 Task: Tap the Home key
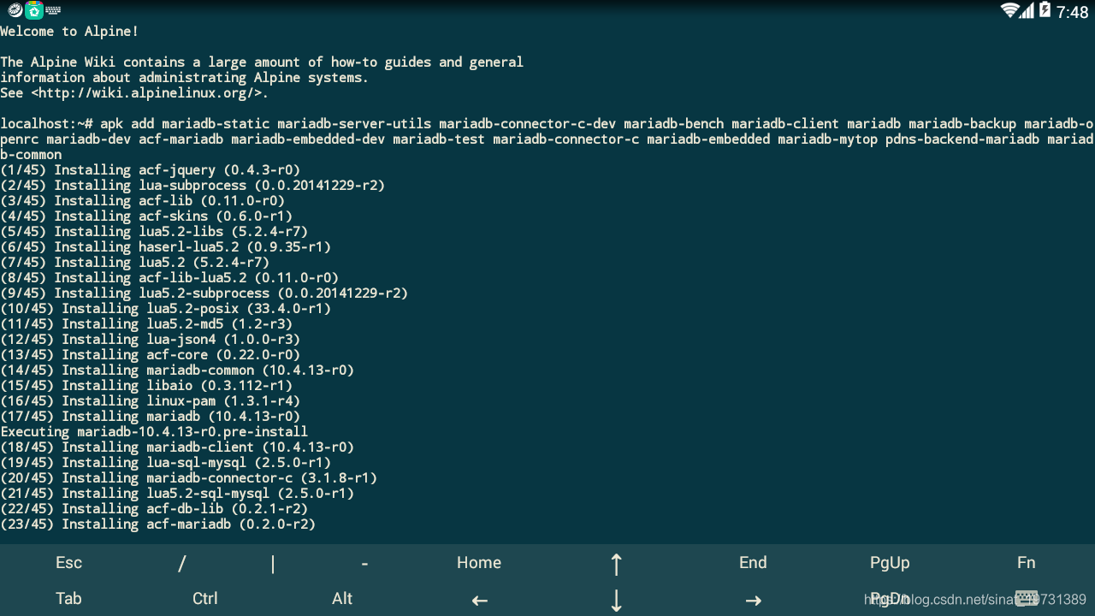[479, 562]
